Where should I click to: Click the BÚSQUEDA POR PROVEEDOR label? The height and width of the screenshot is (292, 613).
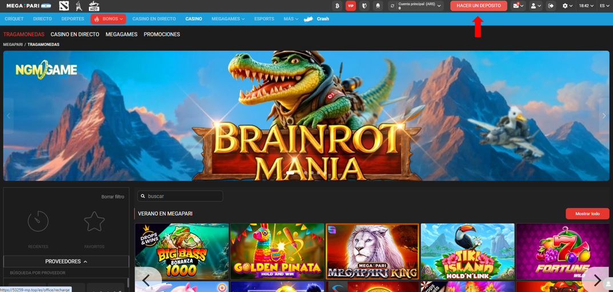tap(38, 273)
